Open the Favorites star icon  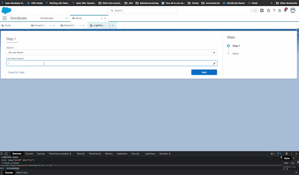point(252,11)
